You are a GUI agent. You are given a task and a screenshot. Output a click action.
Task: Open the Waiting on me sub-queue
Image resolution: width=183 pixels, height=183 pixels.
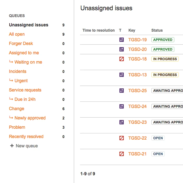click(x=28, y=62)
